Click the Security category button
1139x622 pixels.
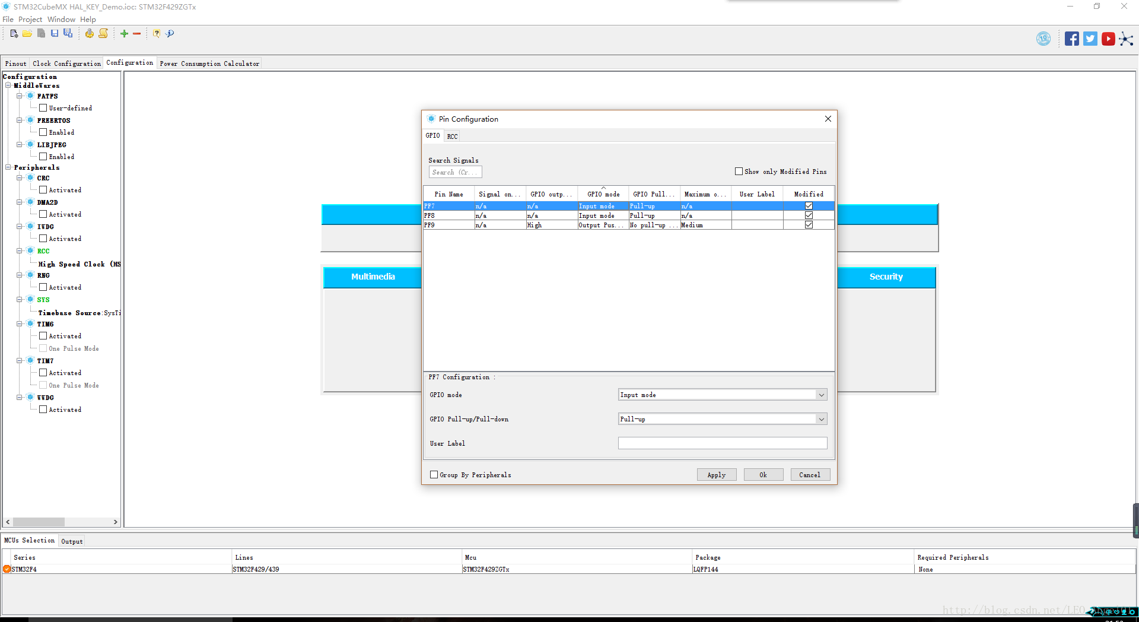click(x=886, y=277)
